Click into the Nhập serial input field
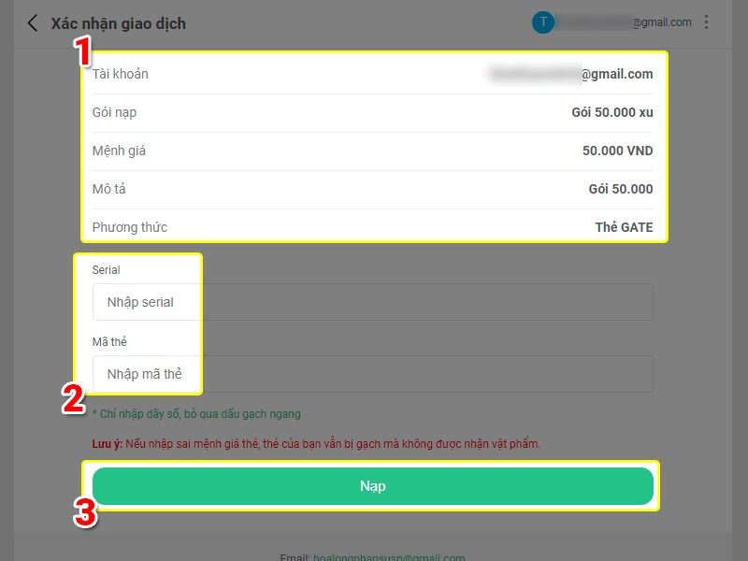 click(x=372, y=302)
